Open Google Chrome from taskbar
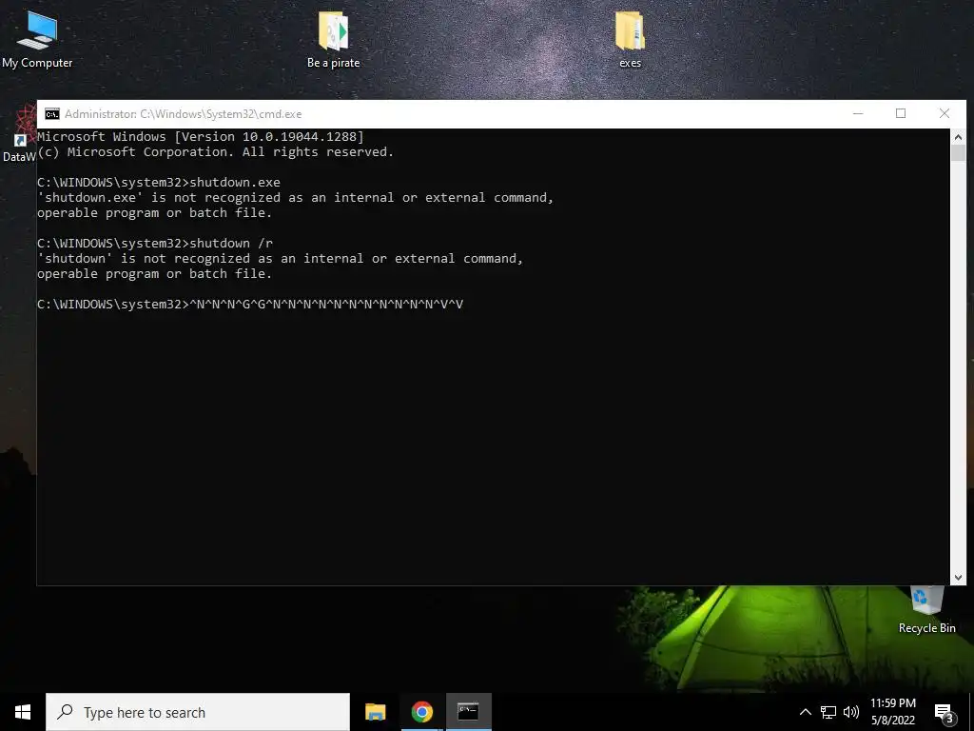Image resolution: width=974 pixels, height=731 pixels. (421, 712)
